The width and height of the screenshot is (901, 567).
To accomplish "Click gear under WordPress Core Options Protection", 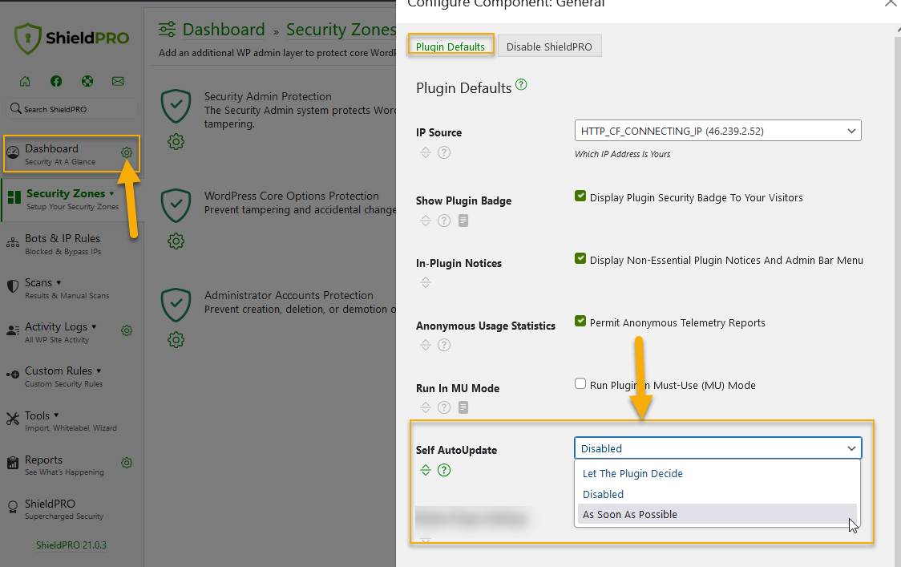I will tap(176, 241).
